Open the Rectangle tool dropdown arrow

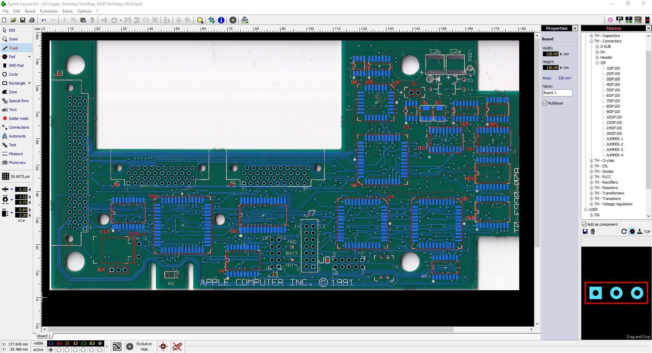click(29, 83)
